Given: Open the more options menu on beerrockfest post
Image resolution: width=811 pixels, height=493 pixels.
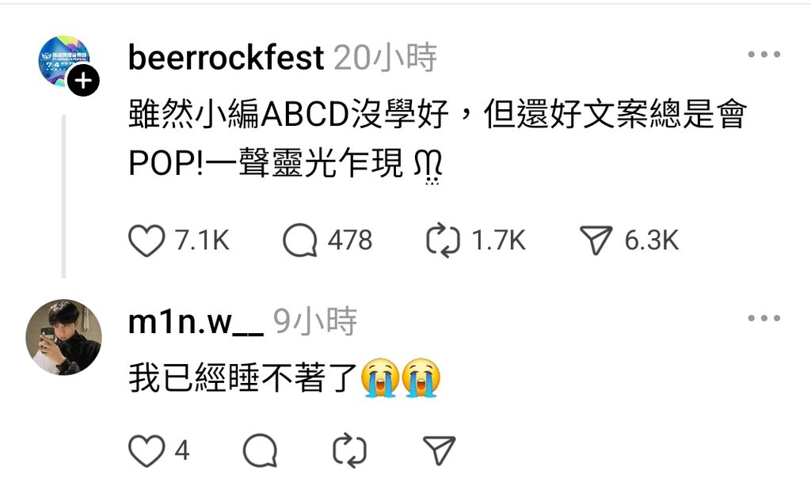Looking at the screenshot, I should [764, 55].
